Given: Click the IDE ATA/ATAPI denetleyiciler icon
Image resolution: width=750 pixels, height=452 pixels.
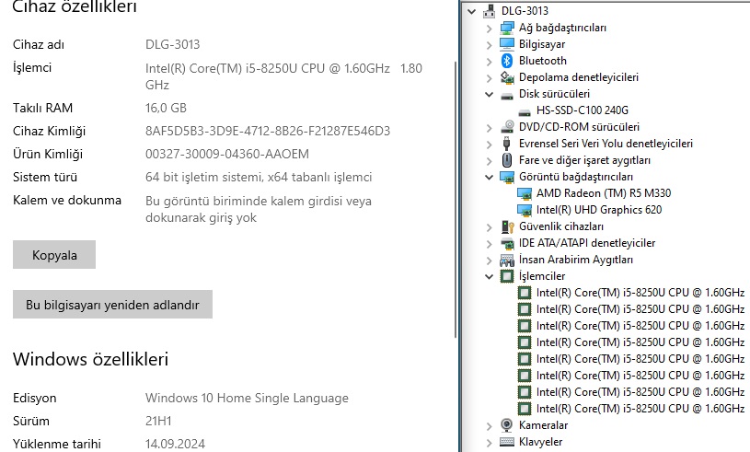Looking at the screenshot, I should (507, 243).
